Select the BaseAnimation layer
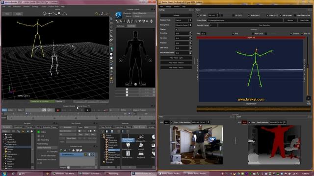This screenshot has height=176, width=314. point(77,154)
